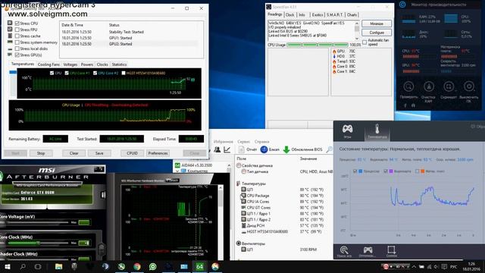485x273 pixels.
Task: Switch to the Voltages tab
Action: (70, 64)
